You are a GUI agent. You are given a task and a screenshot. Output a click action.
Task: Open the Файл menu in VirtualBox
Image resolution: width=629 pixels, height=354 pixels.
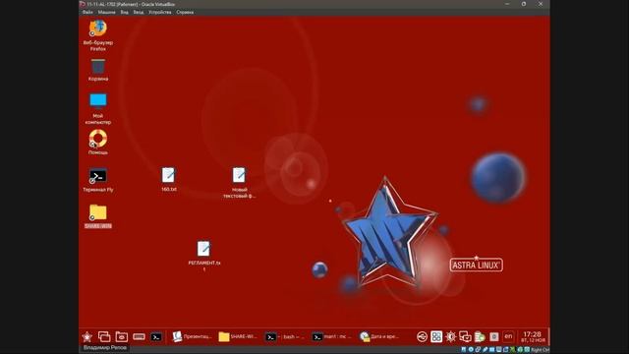tap(87, 12)
